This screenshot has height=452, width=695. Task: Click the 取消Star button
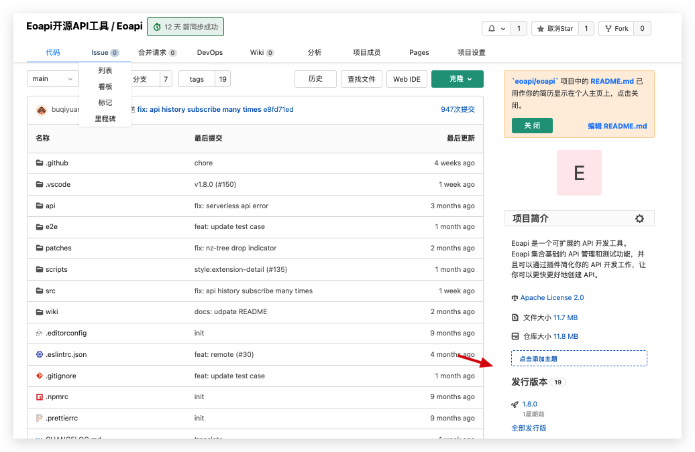tap(555, 28)
